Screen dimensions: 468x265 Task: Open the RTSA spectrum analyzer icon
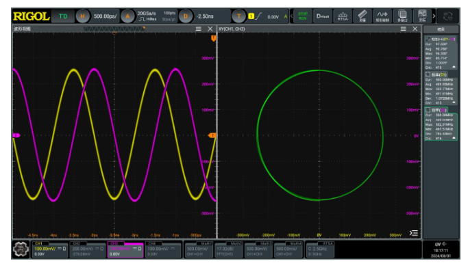tap(343, 16)
